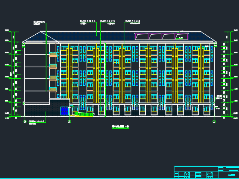Select the topmost balcony on the left stairwell
Viewport: 239px width, 179px height.
pyautogui.click(x=53, y=54)
